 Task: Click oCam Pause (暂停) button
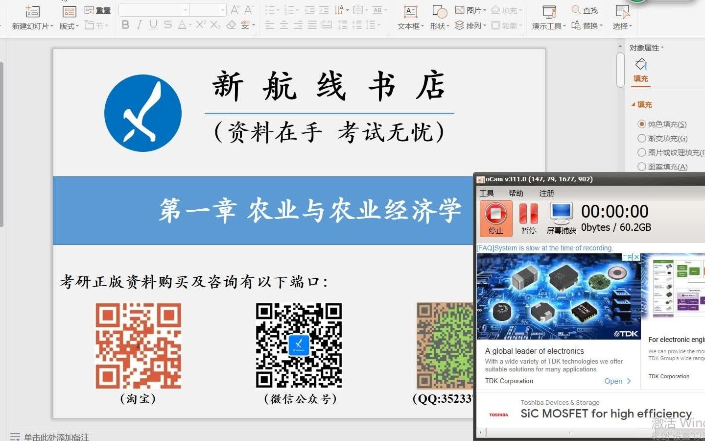tap(529, 219)
